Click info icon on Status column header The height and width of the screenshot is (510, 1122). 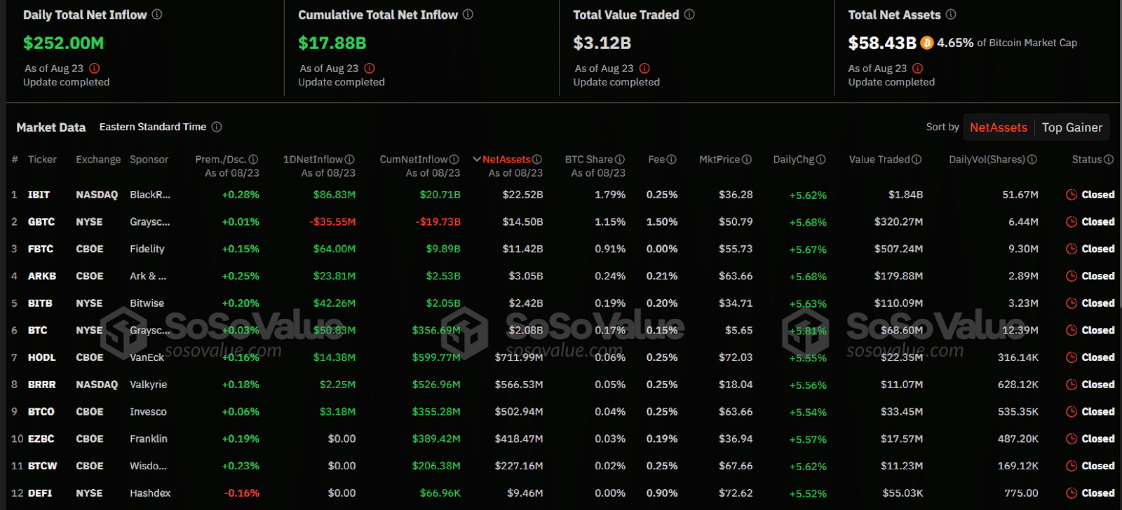[x=1109, y=160]
